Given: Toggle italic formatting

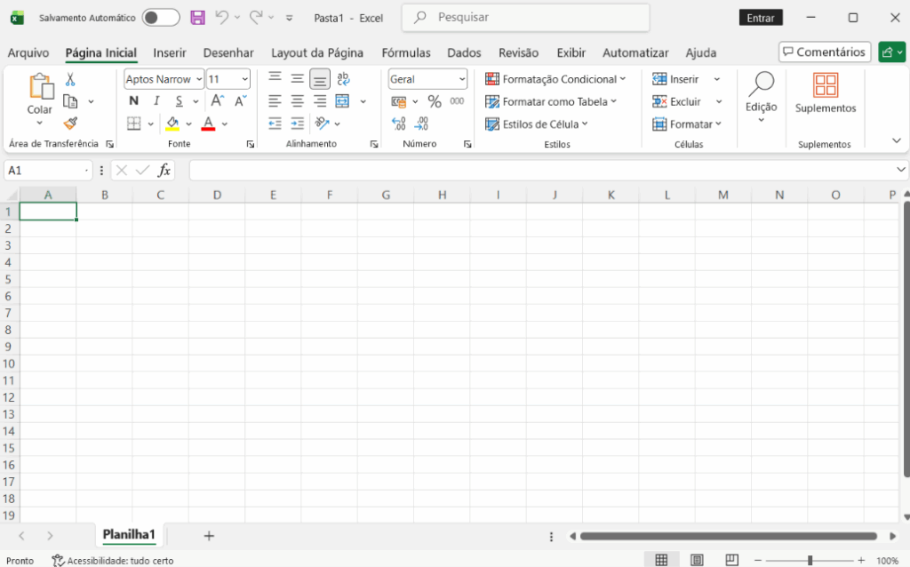Looking at the screenshot, I should tap(156, 101).
